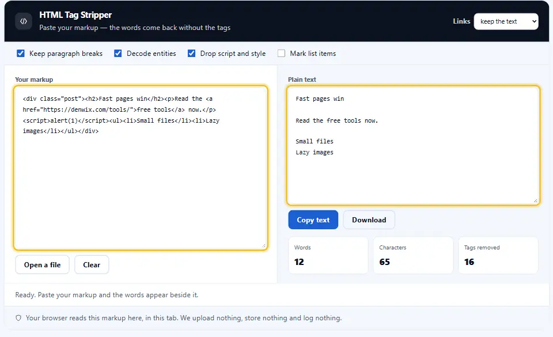Uncheck Keep paragraph breaks checkbox
The width and height of the screenshot is (553, 337).
pyautogui.click(x=21, y=53)
